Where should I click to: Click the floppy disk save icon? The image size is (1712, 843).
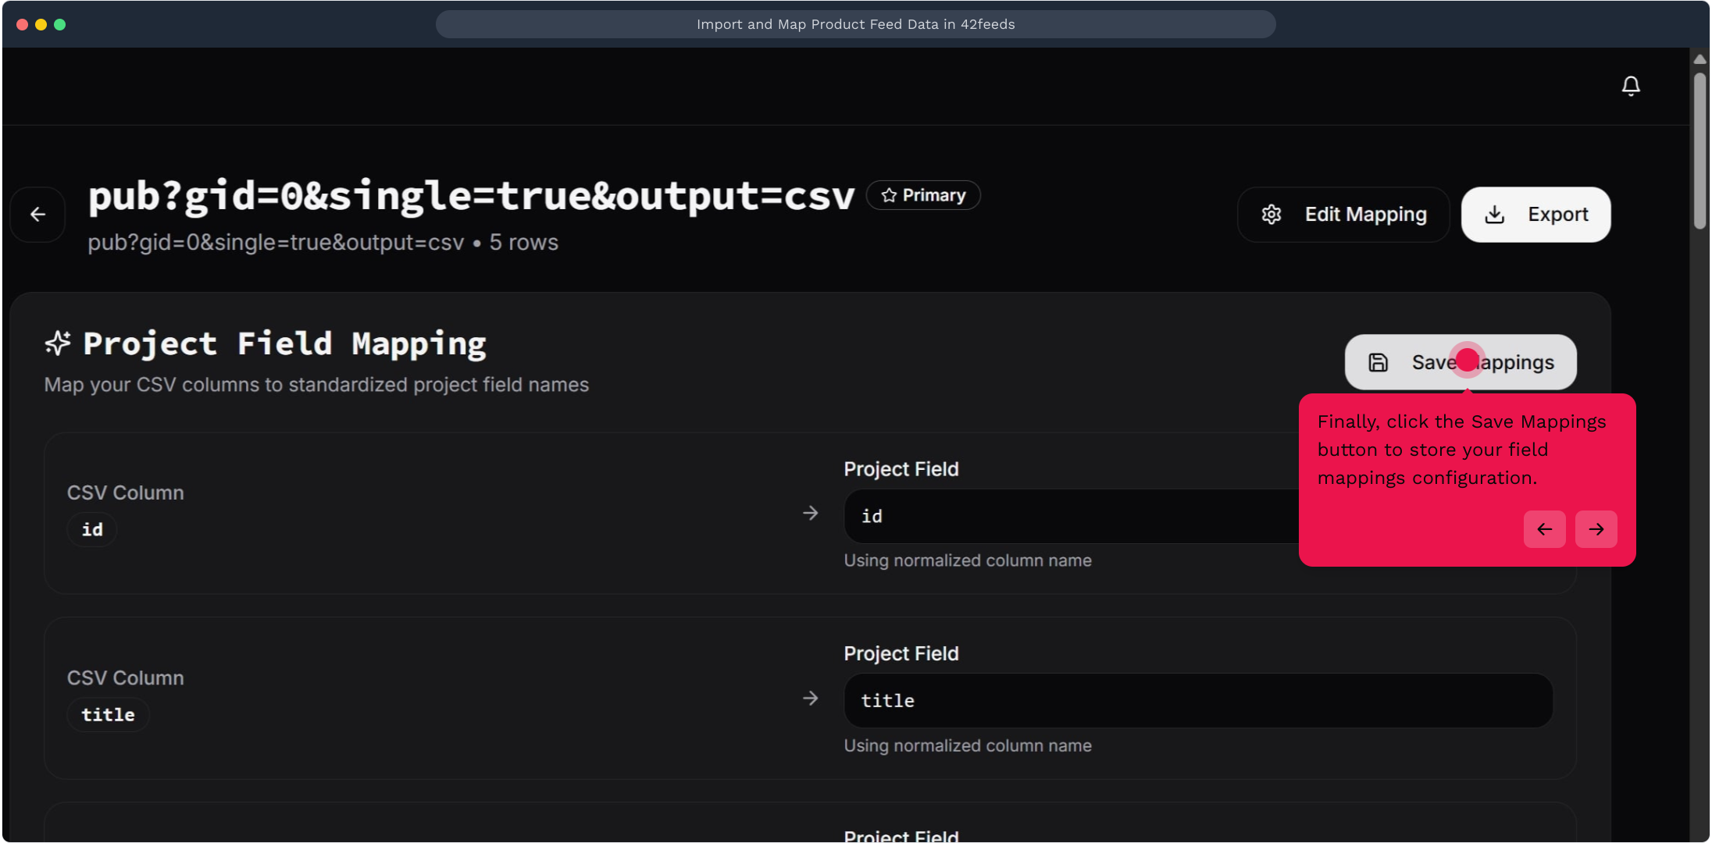point(1379,362)
